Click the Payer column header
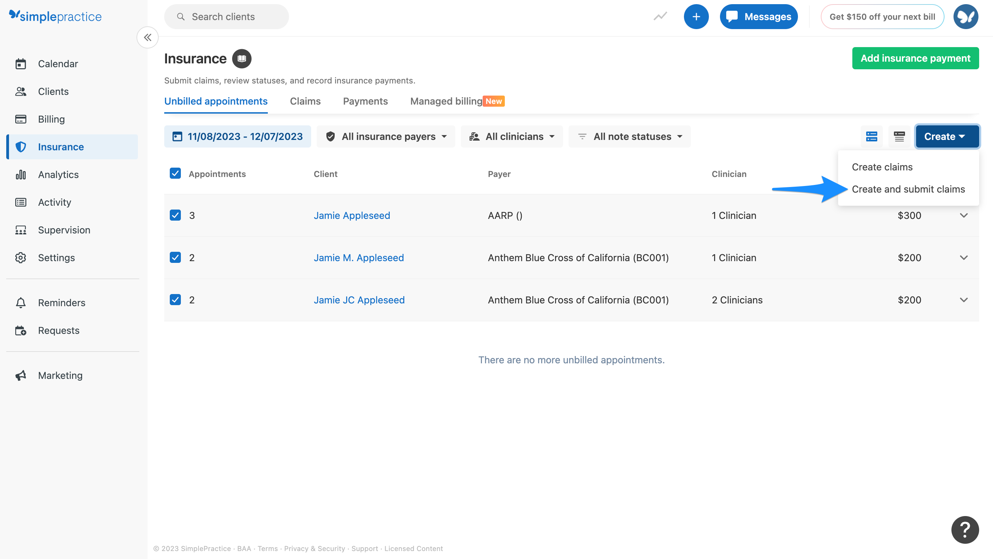993x559 pixels. (x=499, y=174)
